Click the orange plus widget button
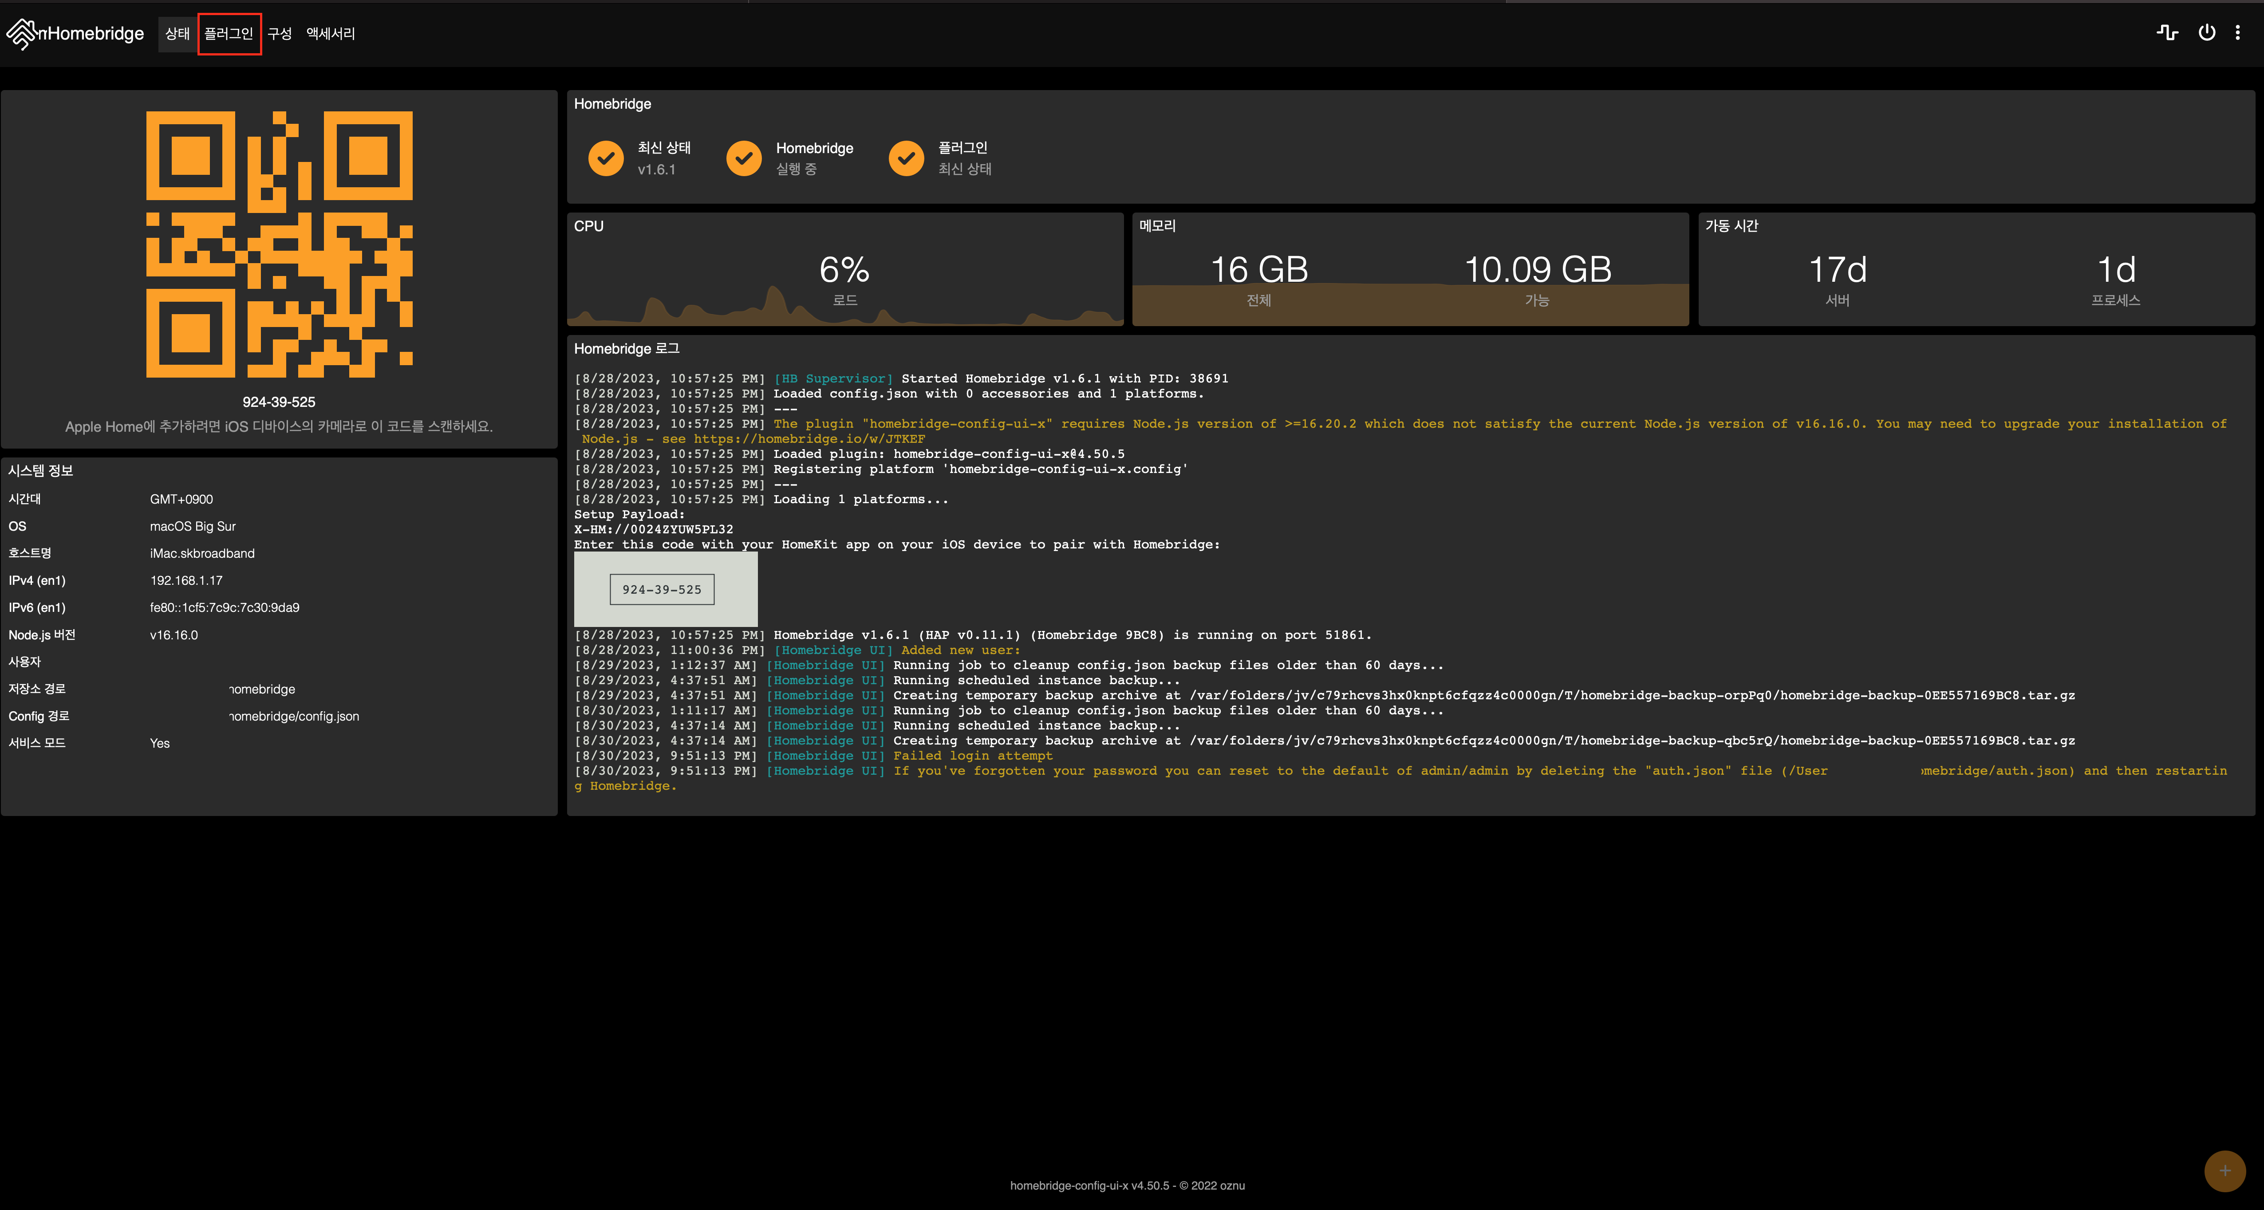The height and width of the screenshot is (1210, 2264). (2225, 1171)
